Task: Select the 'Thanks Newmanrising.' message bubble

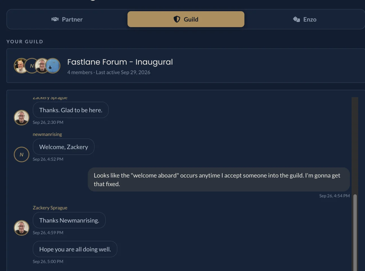Action: (69, 220)
